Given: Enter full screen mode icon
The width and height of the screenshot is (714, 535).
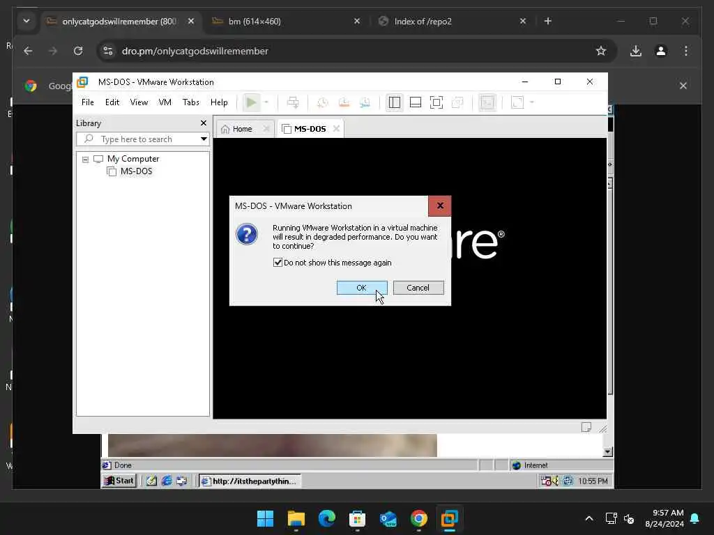Looking at the screenshot, I should pyautogui.click(x=436, y=102).
